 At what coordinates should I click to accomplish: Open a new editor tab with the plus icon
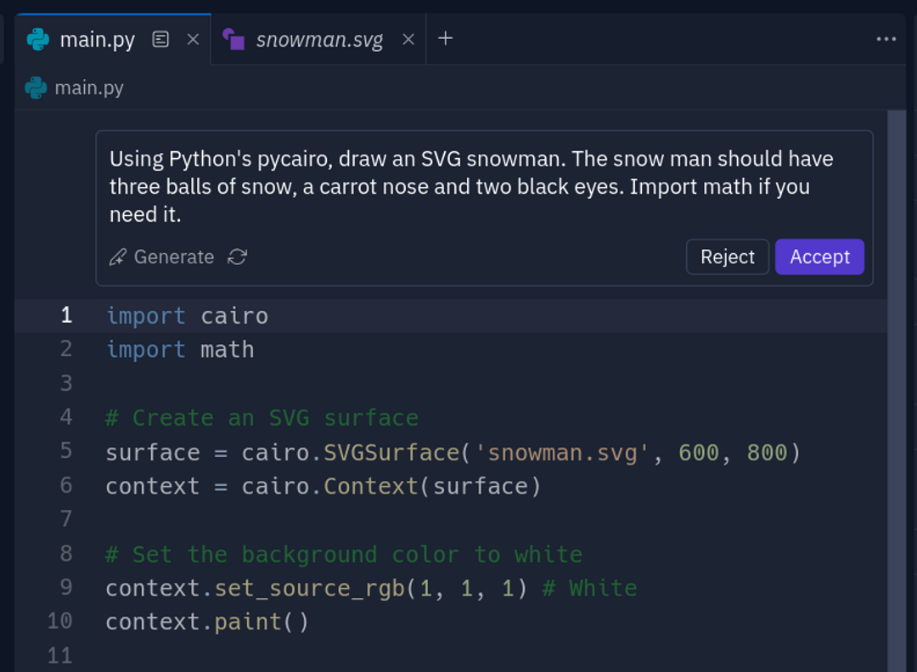tap(446, 38)
